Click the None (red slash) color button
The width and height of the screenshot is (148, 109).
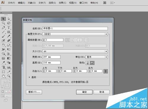10,92
